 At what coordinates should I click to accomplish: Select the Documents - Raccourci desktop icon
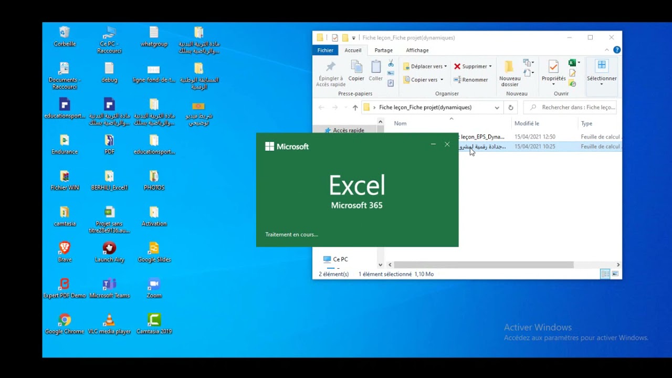click(65, 76)
